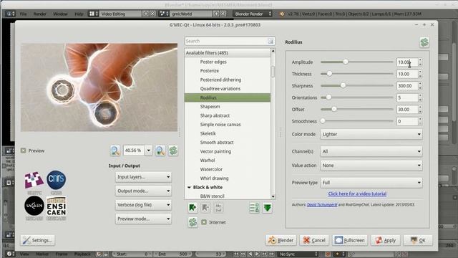Viewport: 458px width, 258px height.
Task: Open the Preview type dropdown
Action: tap(371, 183)
